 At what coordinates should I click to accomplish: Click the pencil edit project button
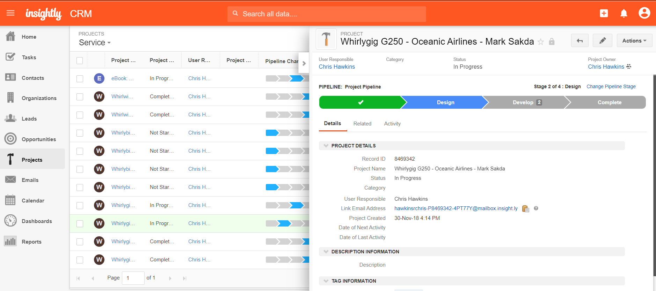coord(602,41)
